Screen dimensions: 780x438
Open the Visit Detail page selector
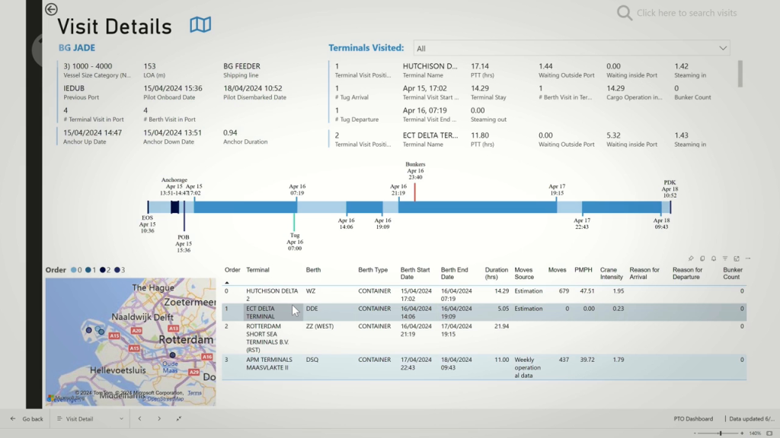[x=90, y=419]
